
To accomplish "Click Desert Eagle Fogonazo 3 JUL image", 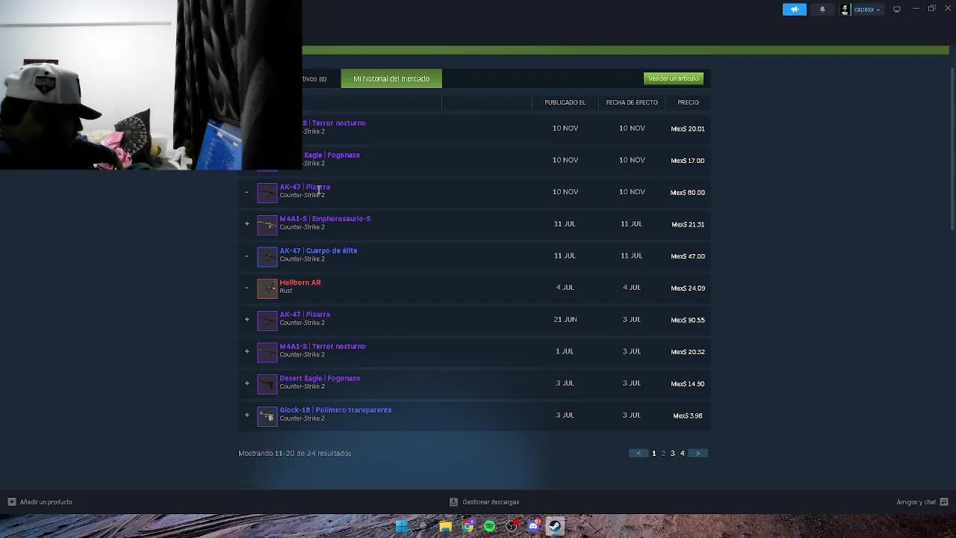I will coord(267,384).
